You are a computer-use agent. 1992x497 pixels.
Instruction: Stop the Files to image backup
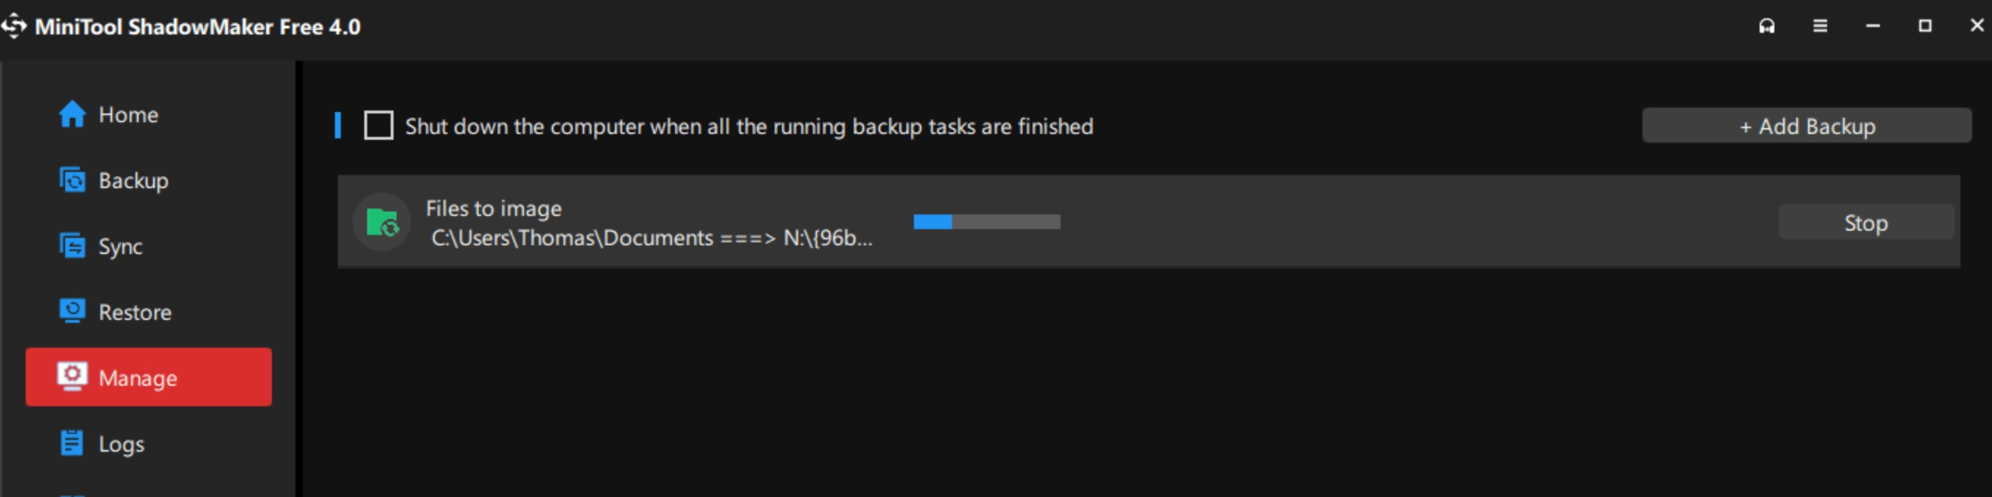(x=1866, y=223)
